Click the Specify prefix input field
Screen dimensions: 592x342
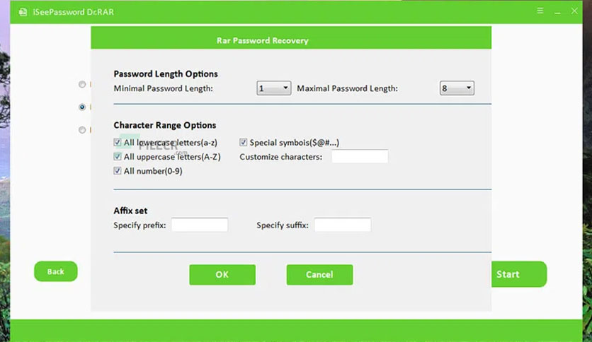tap(200, 225)
